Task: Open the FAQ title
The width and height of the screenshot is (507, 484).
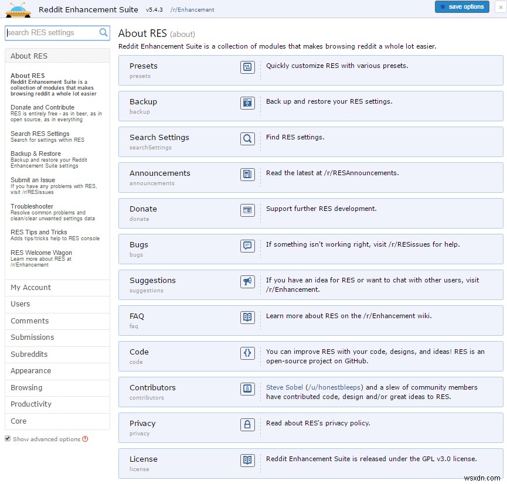Action: click(x=137, y=316)
